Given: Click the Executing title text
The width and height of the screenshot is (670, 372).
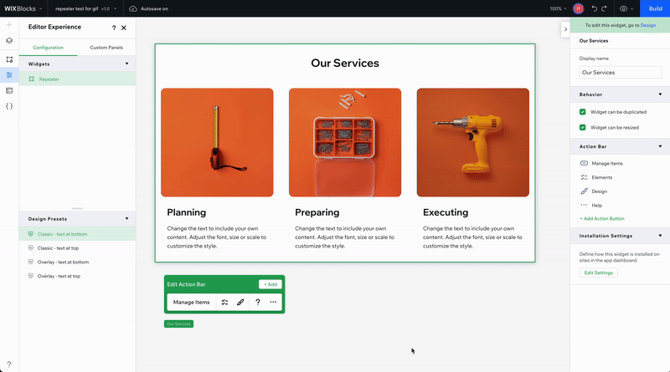Looking at the screenshot, I should click(446, 212).
